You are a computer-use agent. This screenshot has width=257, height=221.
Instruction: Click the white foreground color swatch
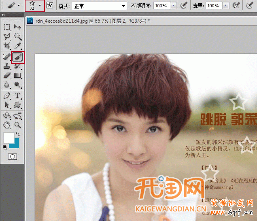(8, 137)
